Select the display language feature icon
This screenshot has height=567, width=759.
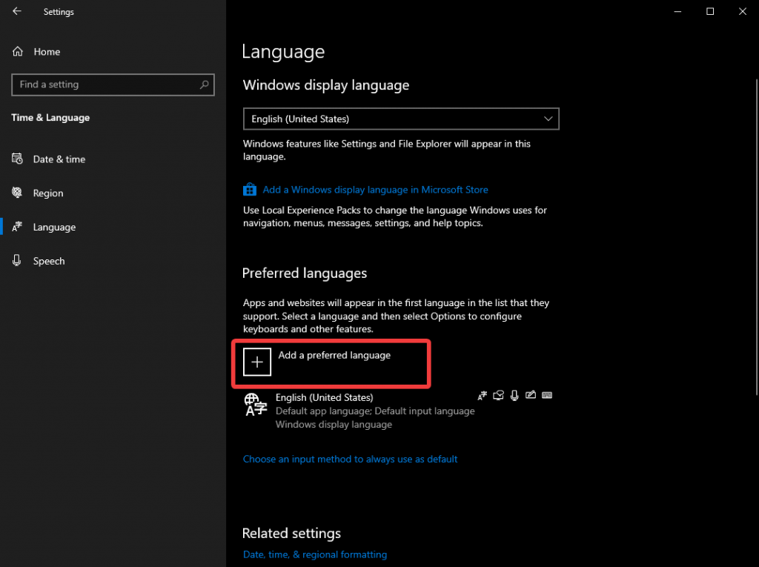482,396
